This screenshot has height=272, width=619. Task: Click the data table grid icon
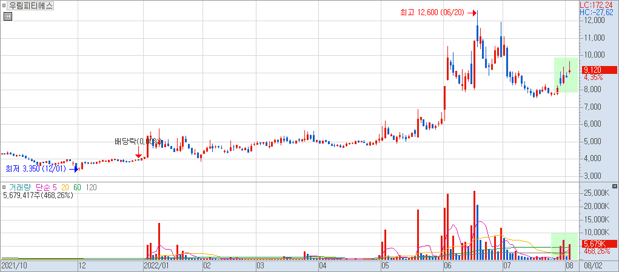8,16
